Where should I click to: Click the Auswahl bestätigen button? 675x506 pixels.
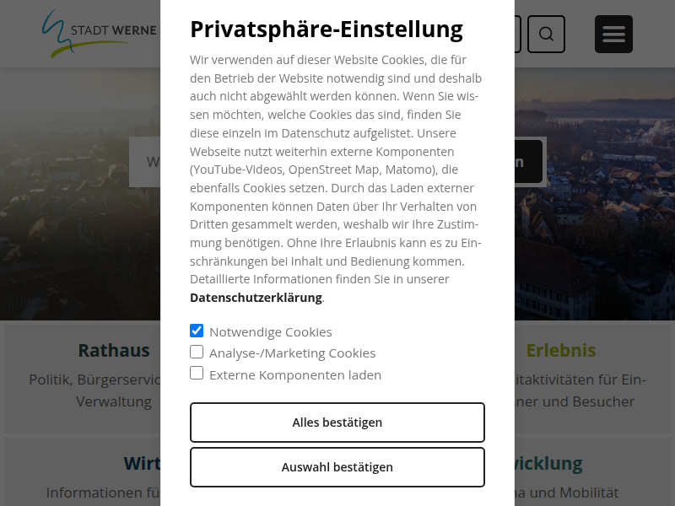coord(337,466)
